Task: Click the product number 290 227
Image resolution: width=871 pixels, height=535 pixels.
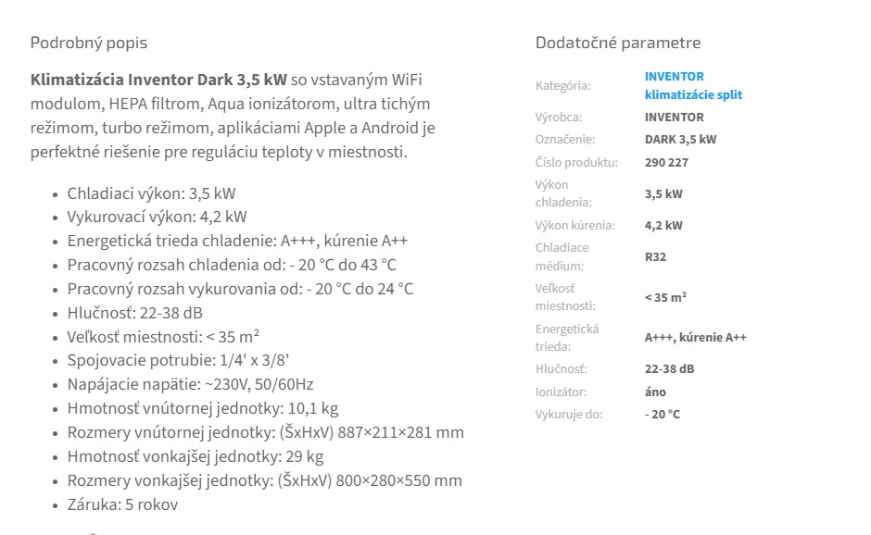Action: pyautogui.click(x=666, y=163)
